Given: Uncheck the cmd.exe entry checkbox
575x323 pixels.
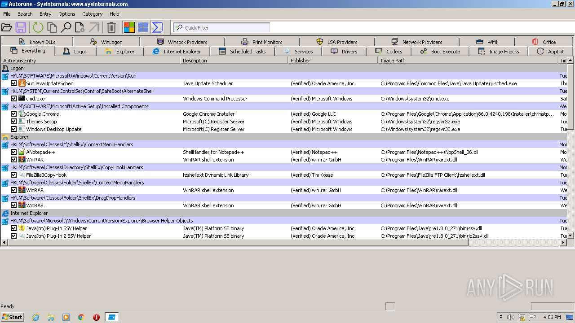Looking at the screenshot, I should [14, 99].
